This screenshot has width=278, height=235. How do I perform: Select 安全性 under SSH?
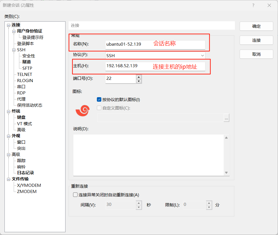29,56
